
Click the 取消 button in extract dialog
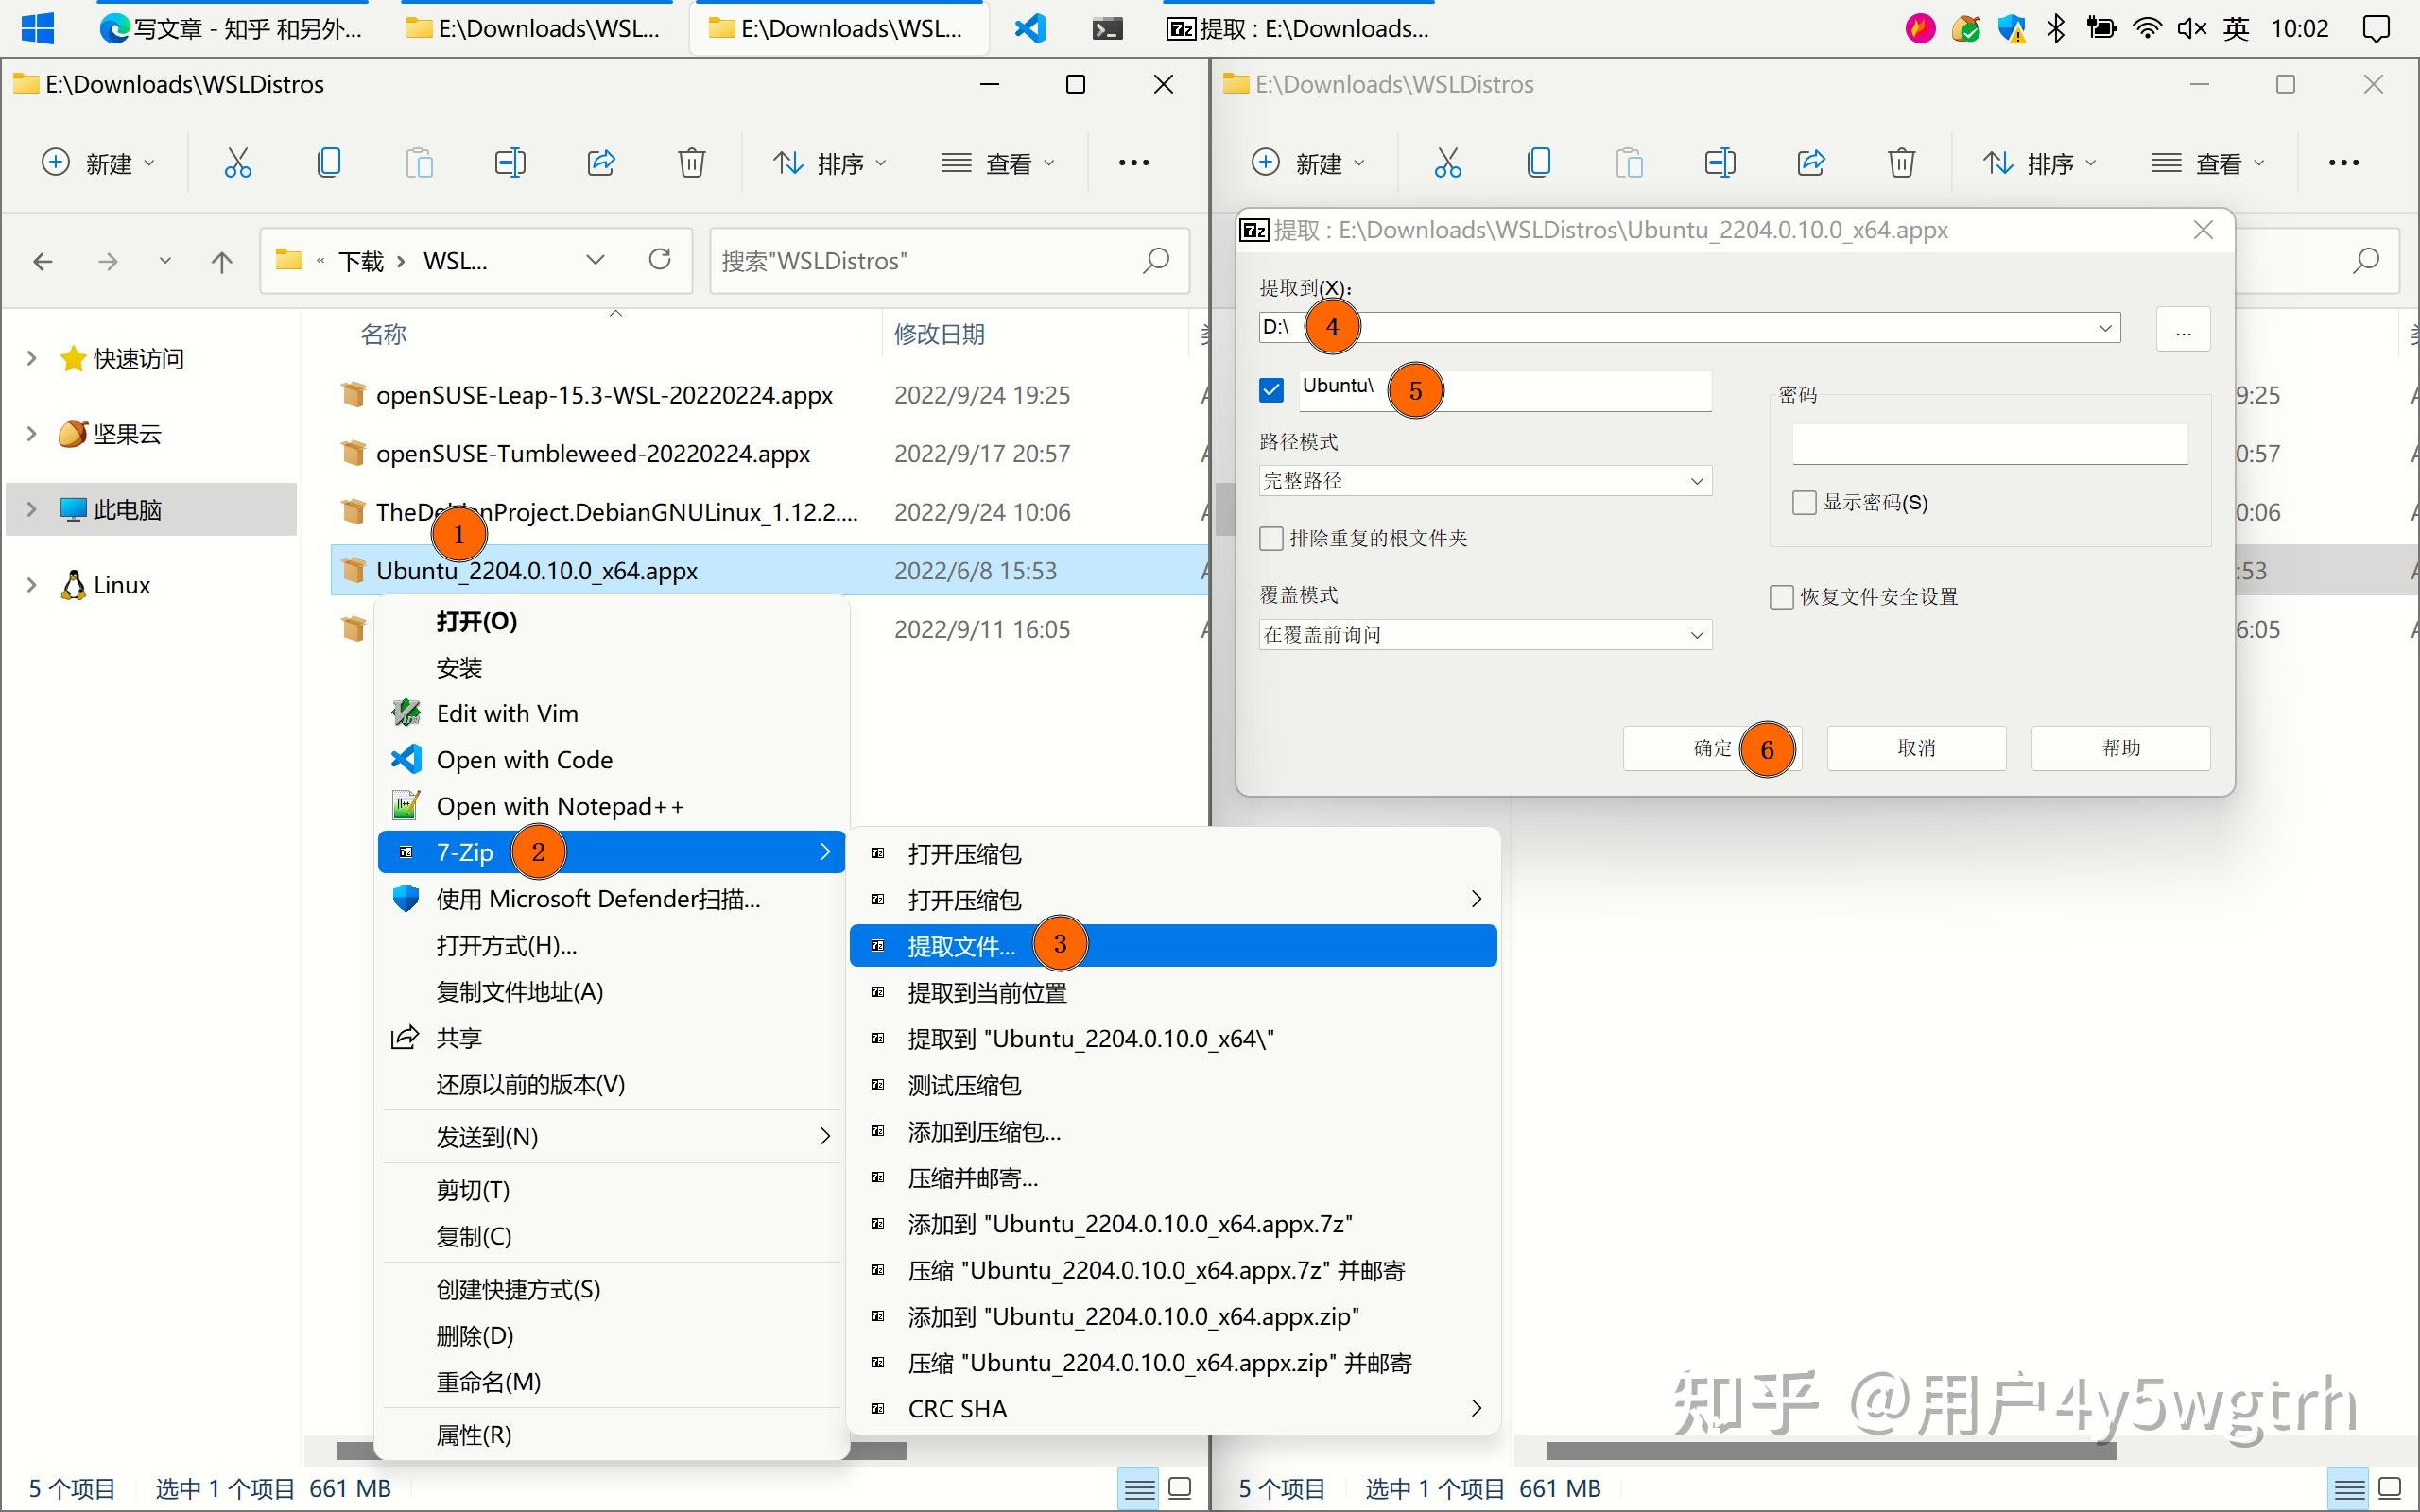pyautogui.click(x=1916, y=748)
